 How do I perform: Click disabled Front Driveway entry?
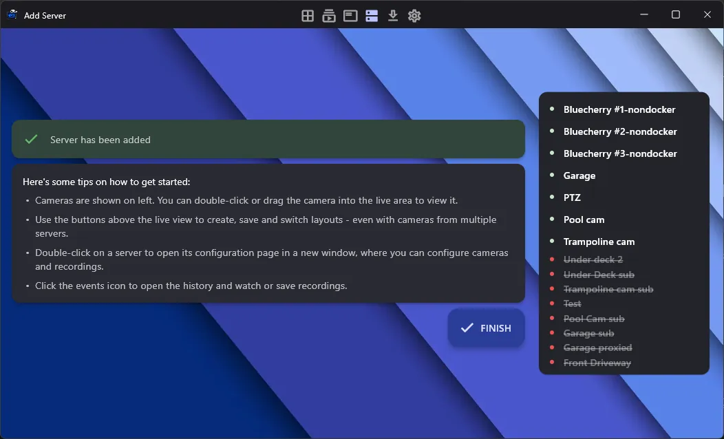[x=597, y=363]
